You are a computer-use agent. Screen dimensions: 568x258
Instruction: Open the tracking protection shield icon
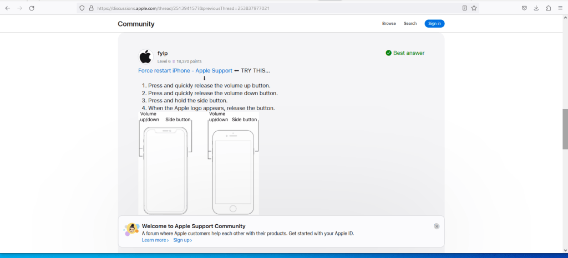coord(82,8)
